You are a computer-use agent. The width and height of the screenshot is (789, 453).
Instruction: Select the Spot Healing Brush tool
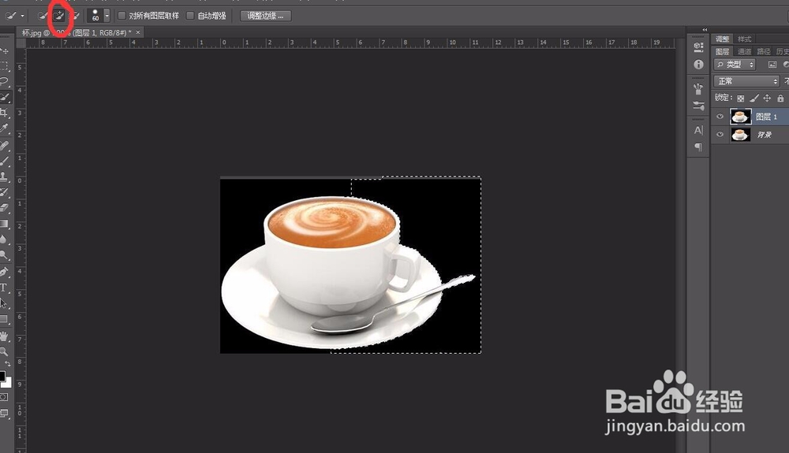click(x=4, y=146)
